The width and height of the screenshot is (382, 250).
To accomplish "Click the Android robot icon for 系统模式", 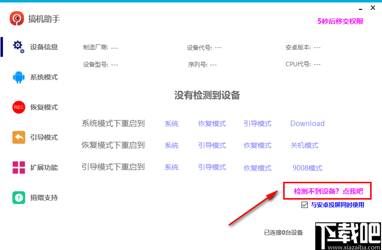I will (19, 77).
